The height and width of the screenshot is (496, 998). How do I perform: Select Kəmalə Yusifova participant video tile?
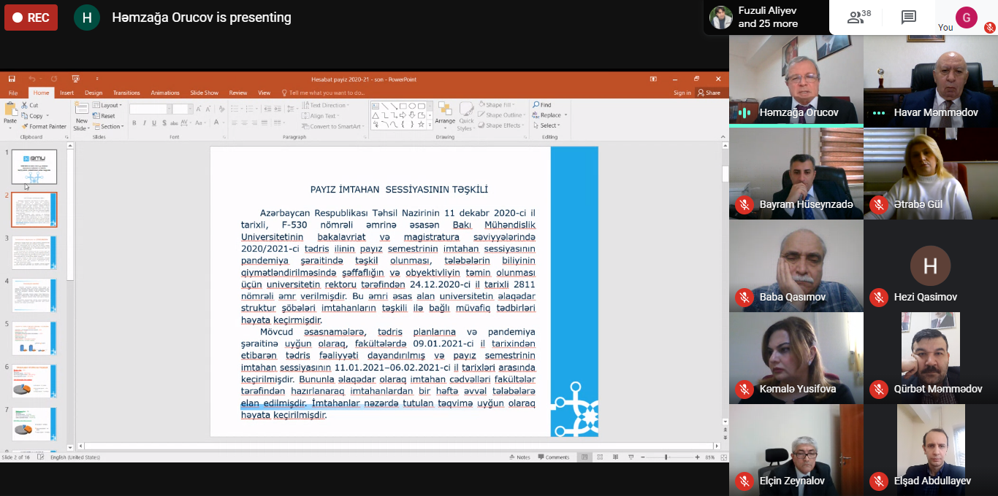pyautogui.click(x=796, y=358)
